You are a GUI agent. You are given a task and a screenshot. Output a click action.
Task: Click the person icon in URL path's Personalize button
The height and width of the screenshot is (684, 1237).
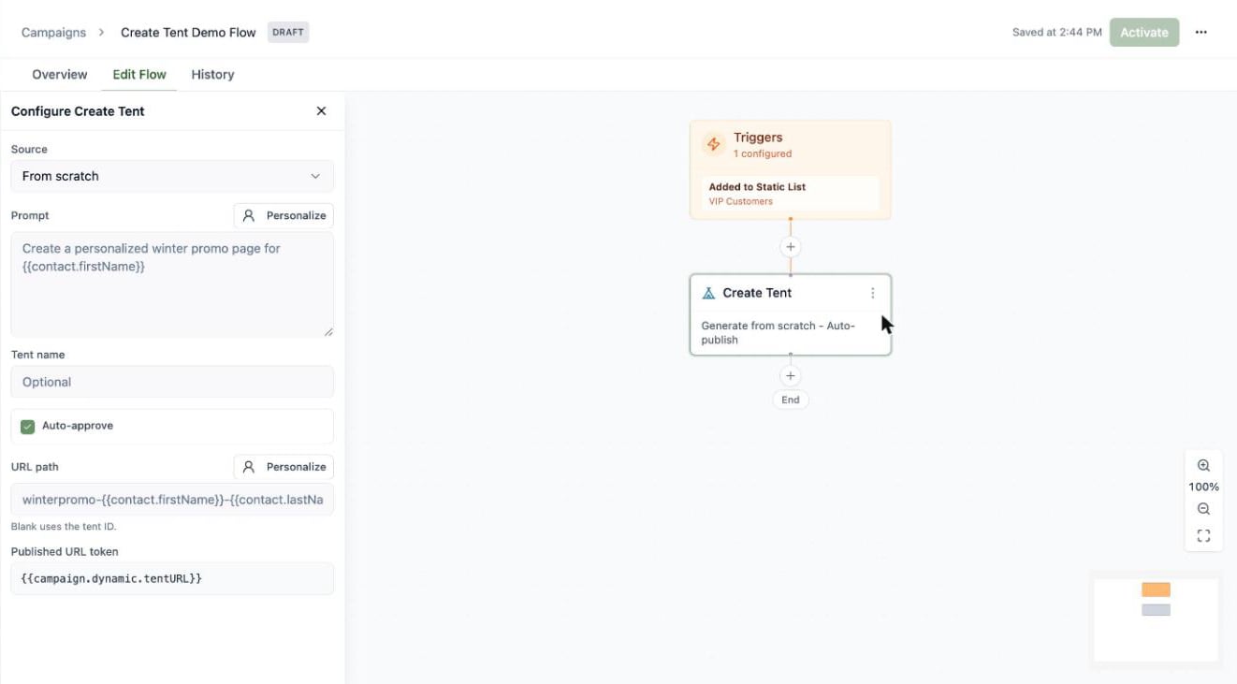coord(249,467)
